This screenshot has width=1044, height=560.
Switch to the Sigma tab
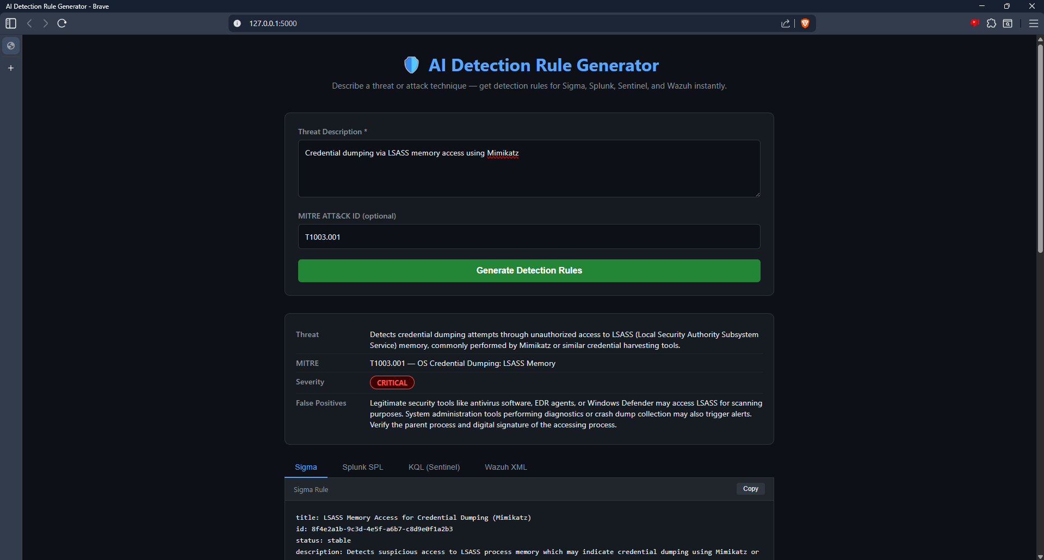click(x=306, y=467)
